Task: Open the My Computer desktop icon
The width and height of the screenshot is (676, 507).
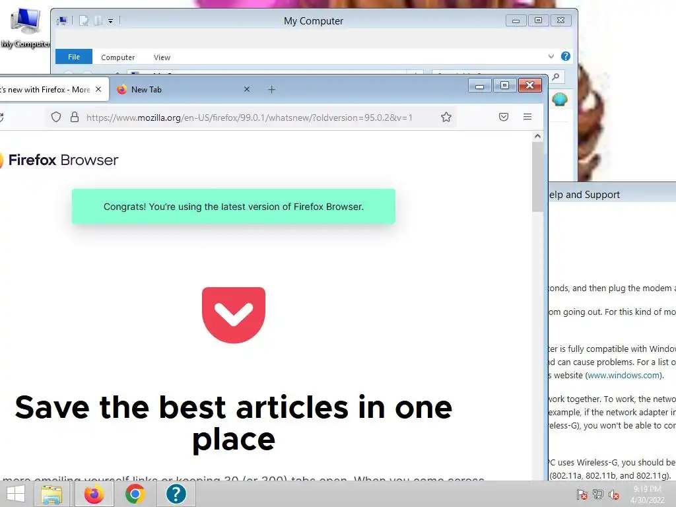Action: click(x=26, y=28)
